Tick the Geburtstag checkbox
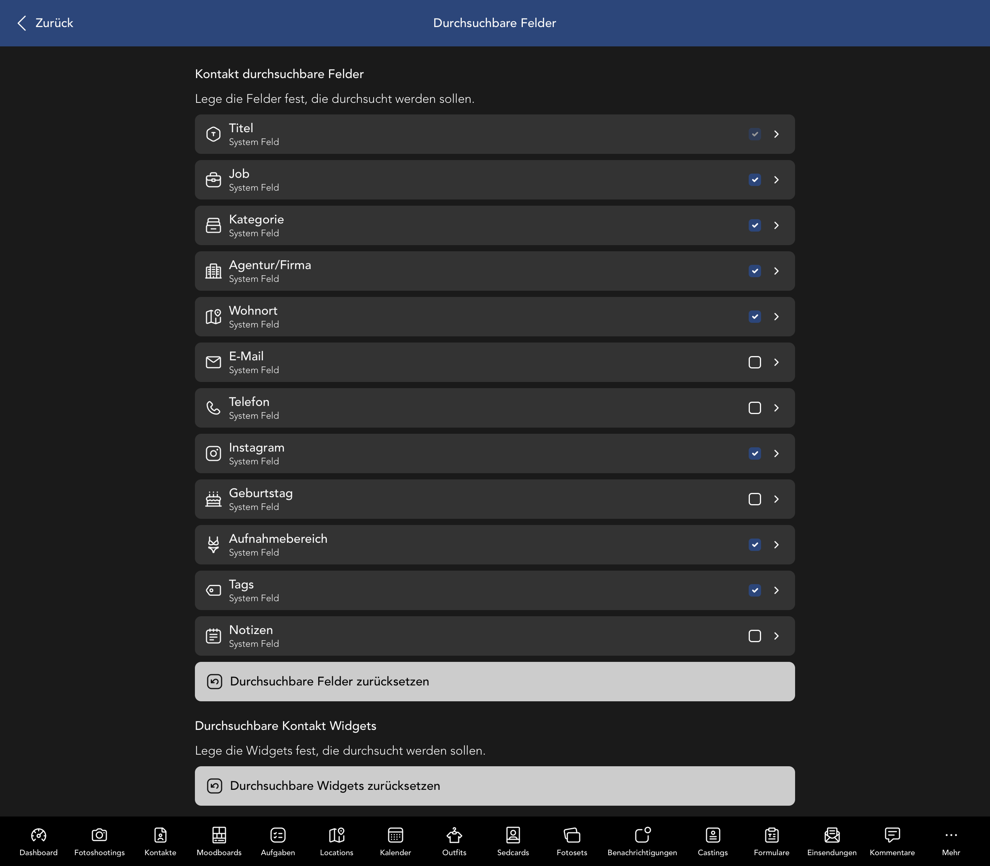The height and width of the screenshot is (866, 990). point(754,499)
